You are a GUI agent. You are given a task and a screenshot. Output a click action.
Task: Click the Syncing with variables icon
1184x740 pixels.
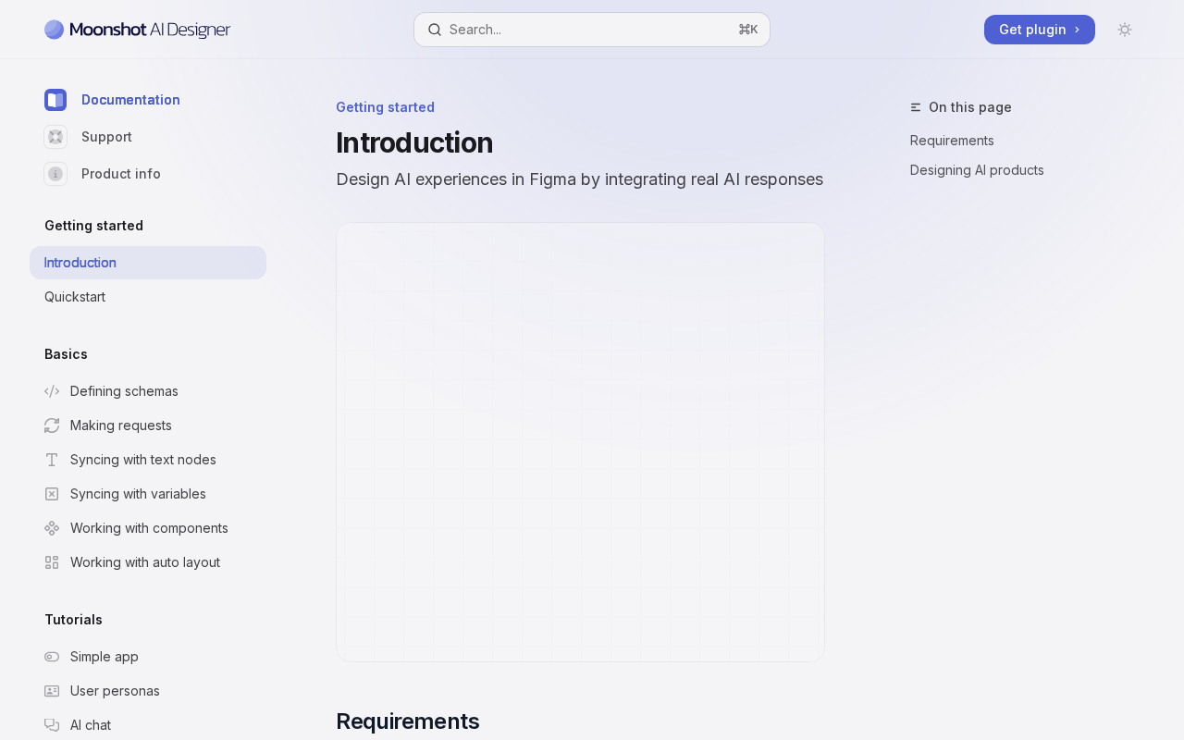pyautogui.click(x=52, y=494)
